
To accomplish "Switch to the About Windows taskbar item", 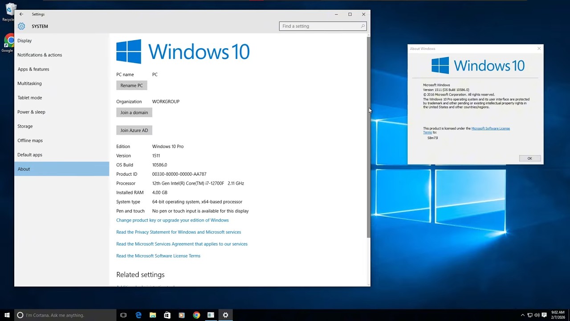I will pyautogui.click(x=211, y=315).
